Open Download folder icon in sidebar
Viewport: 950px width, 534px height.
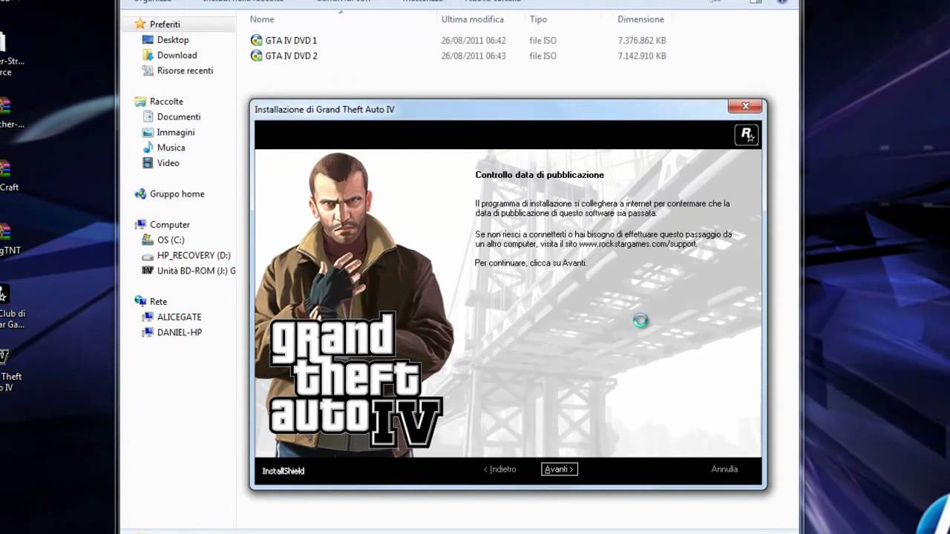pos(148,55)
